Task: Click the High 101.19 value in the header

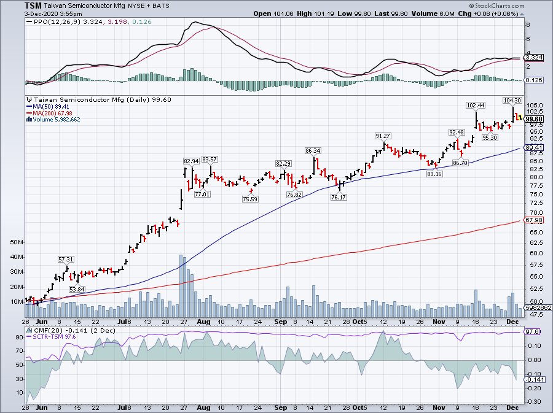Action: click(x=315, y=14)
